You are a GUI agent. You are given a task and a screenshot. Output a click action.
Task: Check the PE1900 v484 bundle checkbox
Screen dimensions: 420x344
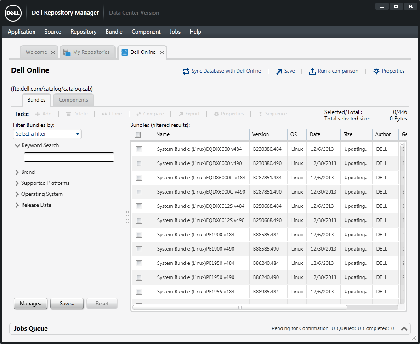(x=139, y=235)
